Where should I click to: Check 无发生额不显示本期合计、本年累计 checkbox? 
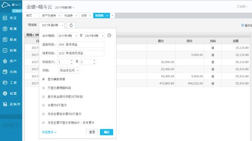(44, 123)
